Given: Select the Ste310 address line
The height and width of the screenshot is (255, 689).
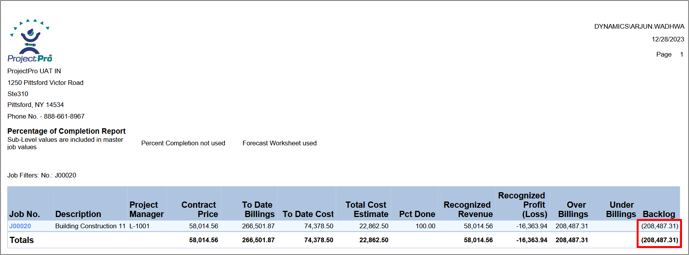Looking at the screenshot, I should [18, 94].
